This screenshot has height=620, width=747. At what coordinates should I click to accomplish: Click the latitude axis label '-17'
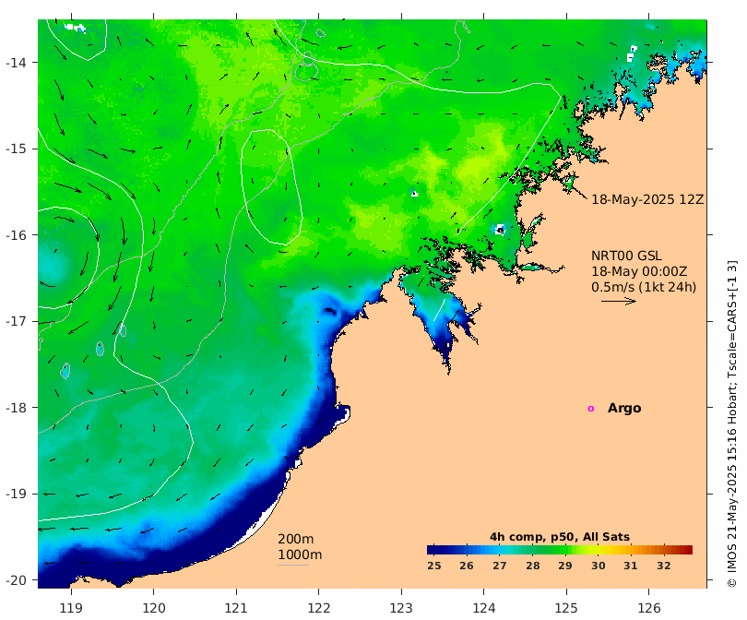16,321
